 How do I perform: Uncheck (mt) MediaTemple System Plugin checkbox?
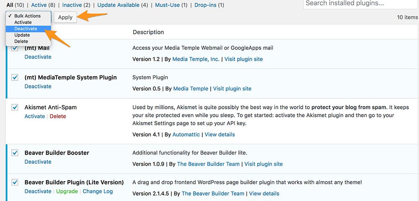[15, 77]
